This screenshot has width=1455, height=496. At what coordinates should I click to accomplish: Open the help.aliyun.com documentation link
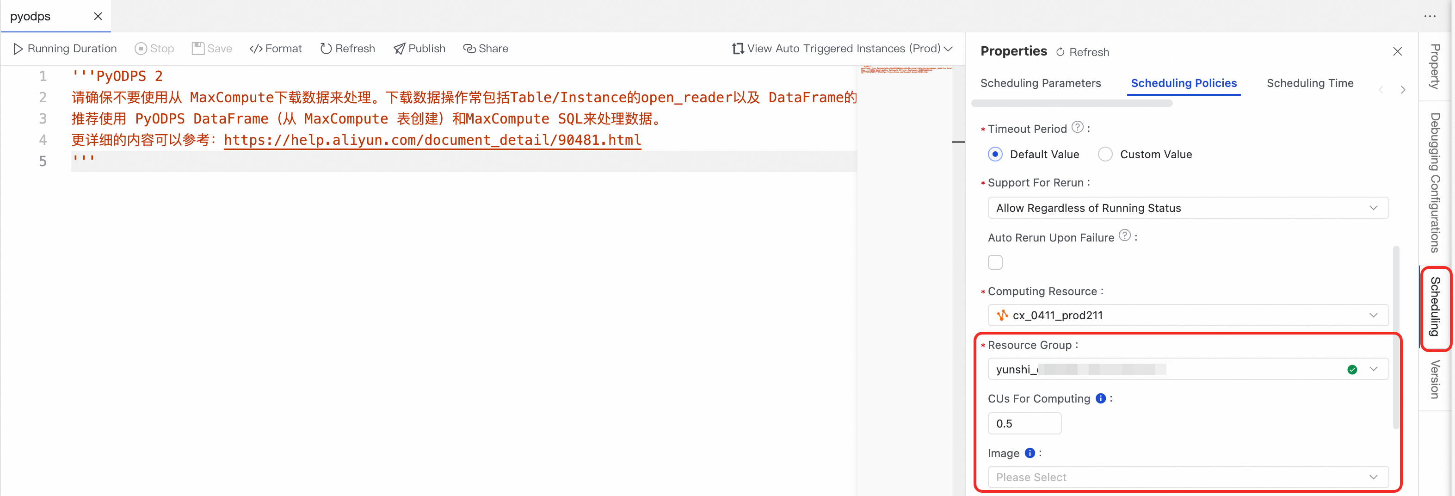(x=432, y=140)
